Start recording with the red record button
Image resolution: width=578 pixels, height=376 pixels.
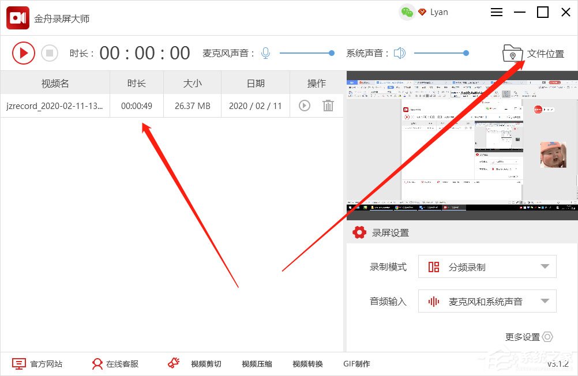(24, 52)
